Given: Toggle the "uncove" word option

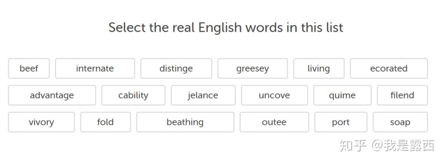Looking at the screenshot, I should pyautogui.click(x=275, y=95).
